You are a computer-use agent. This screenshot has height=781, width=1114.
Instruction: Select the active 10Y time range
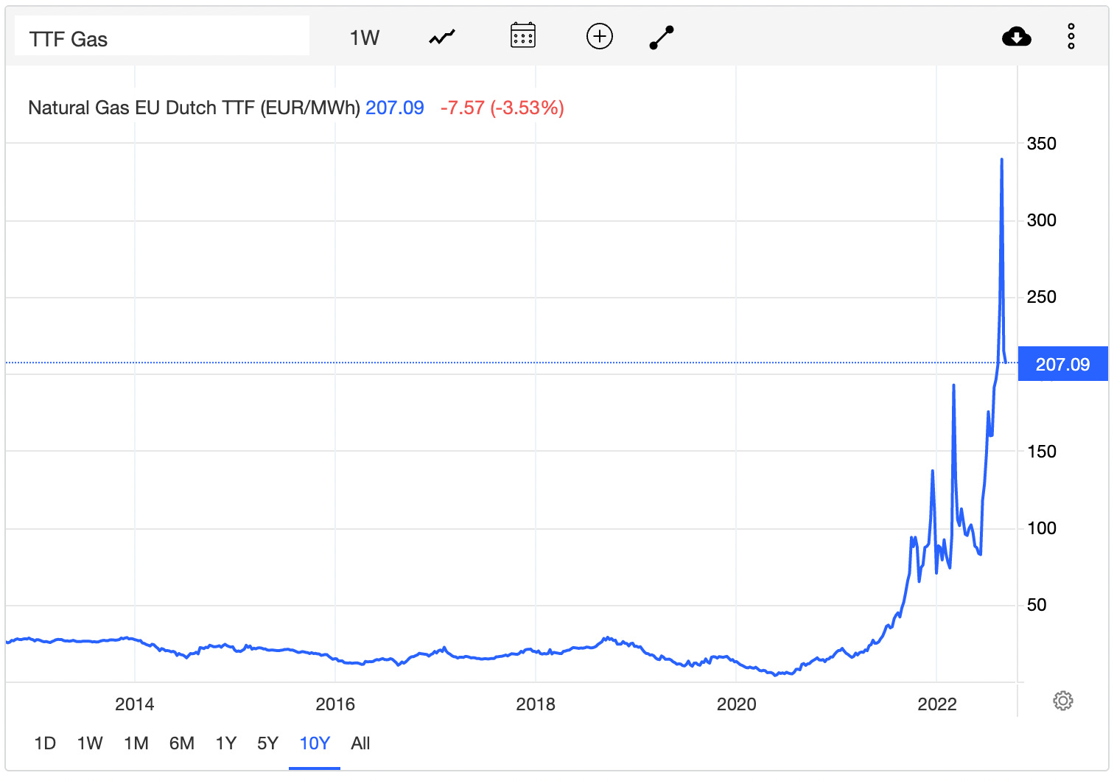pyautogui.click(x=315, y=743)
